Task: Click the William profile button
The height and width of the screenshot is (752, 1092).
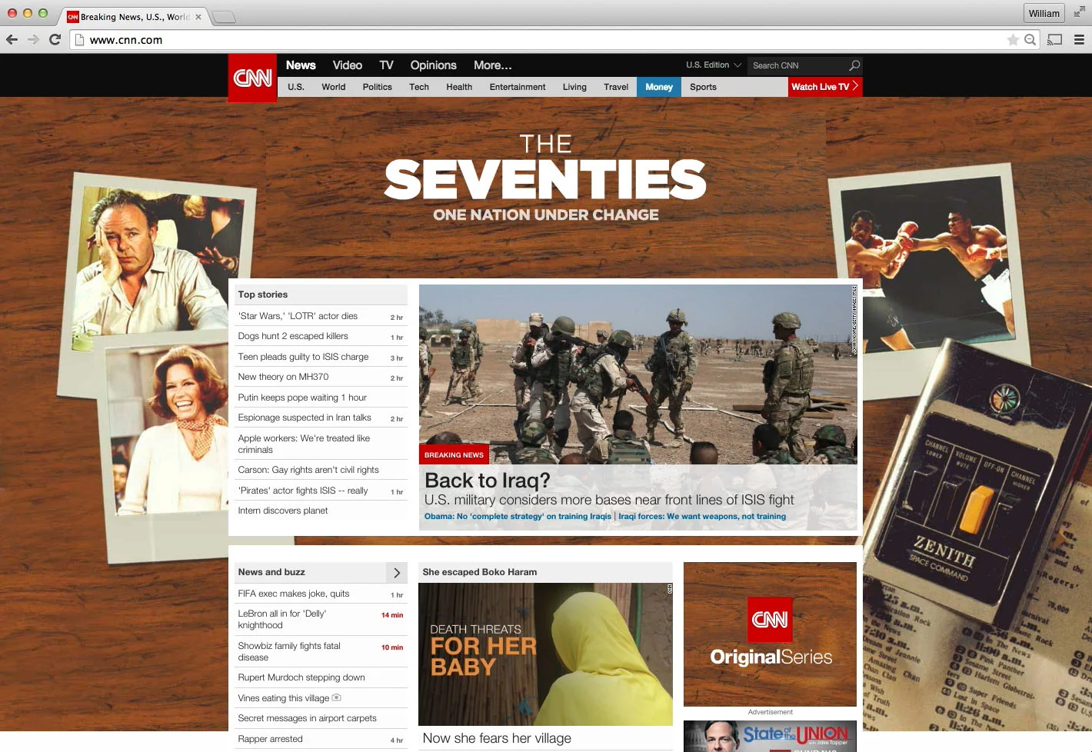Action: [1044, 13]
